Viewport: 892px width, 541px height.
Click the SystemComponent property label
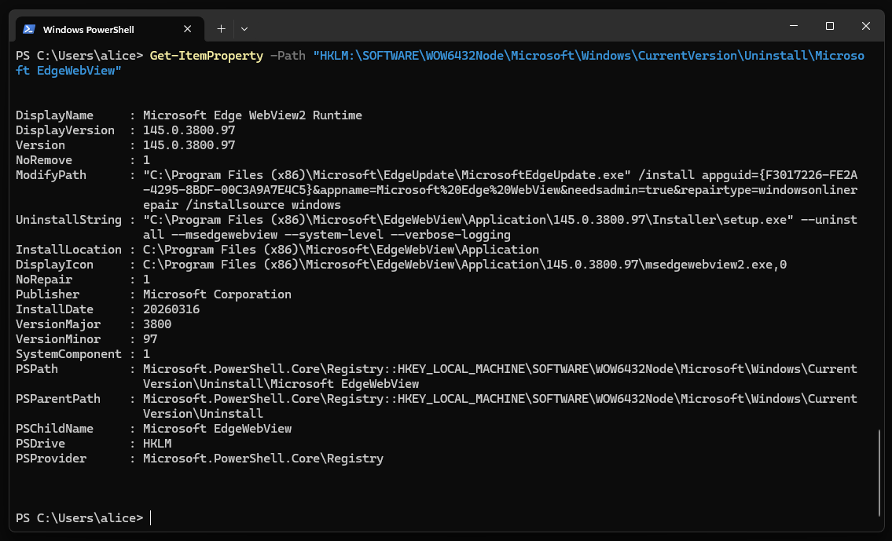click(x=68, y=354)
